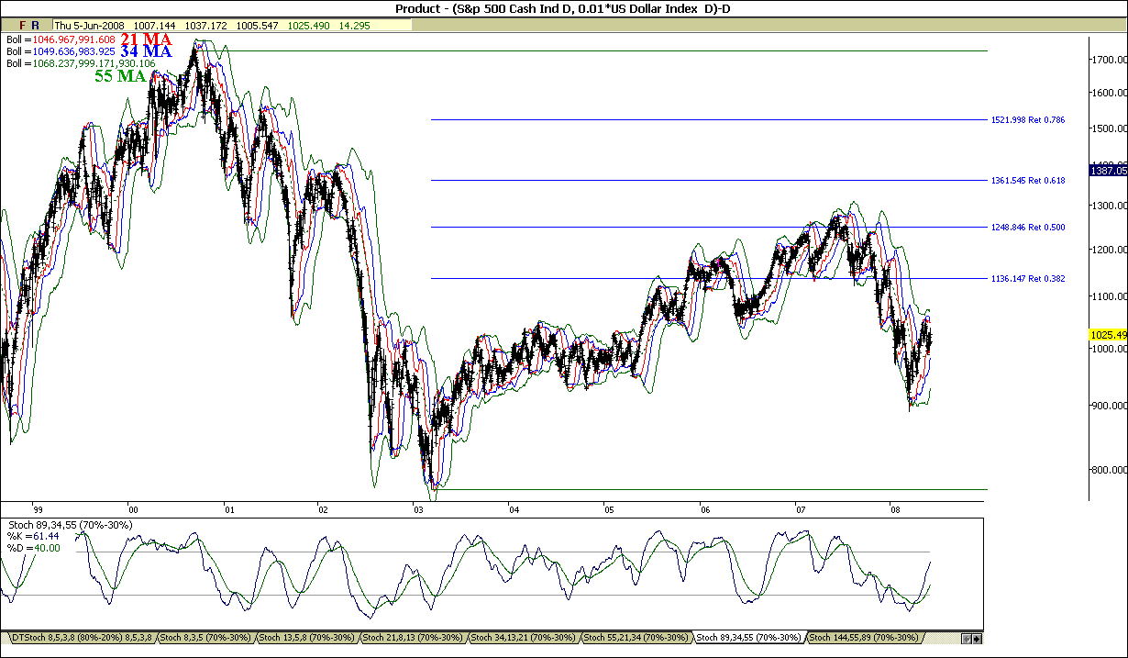The width and height of the screenshot is (1128, 658).
Task: Click the 03 year label on time axis
Action: [x=418, y=509]
